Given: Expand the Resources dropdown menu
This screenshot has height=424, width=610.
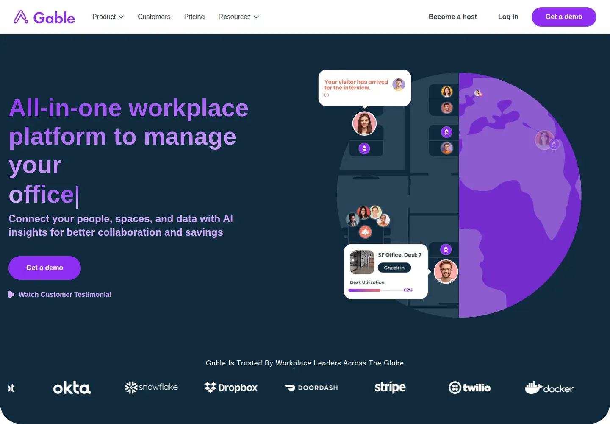Looking at the screenshot, I should click(238, 17).
